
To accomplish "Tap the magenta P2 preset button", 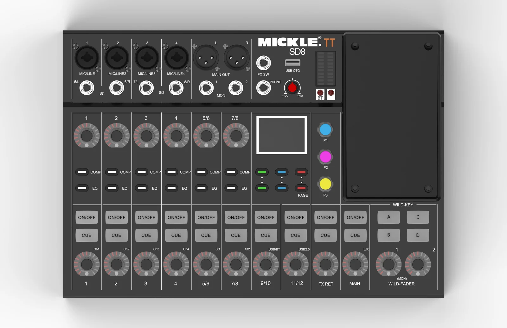I will coord(325,157).
